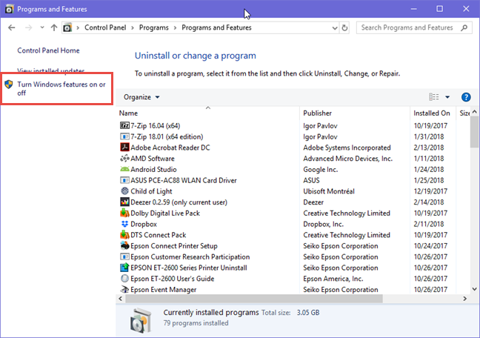Open View installed updates link
This screenshot has width=480, height=338.
[51, 70]
